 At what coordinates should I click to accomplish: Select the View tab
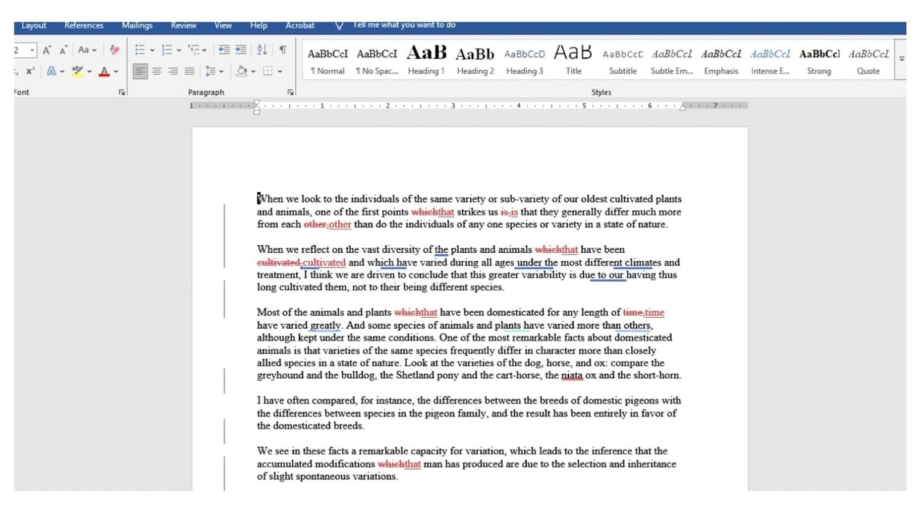[223, 26]
